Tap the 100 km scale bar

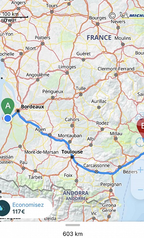pyautogui.click(x=14, y=16)
